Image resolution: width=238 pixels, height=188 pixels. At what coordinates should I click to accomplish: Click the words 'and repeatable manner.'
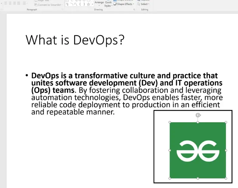[73, 112]
